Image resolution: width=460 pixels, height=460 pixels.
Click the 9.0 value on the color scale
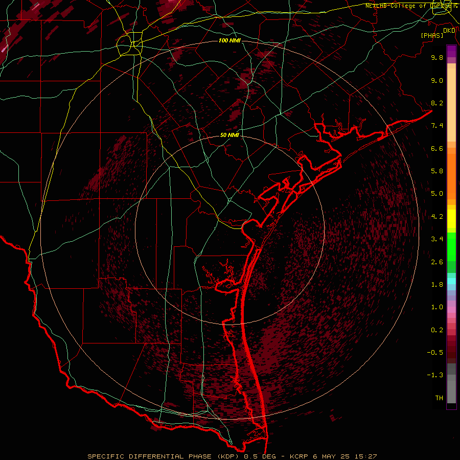click(437, 80)
